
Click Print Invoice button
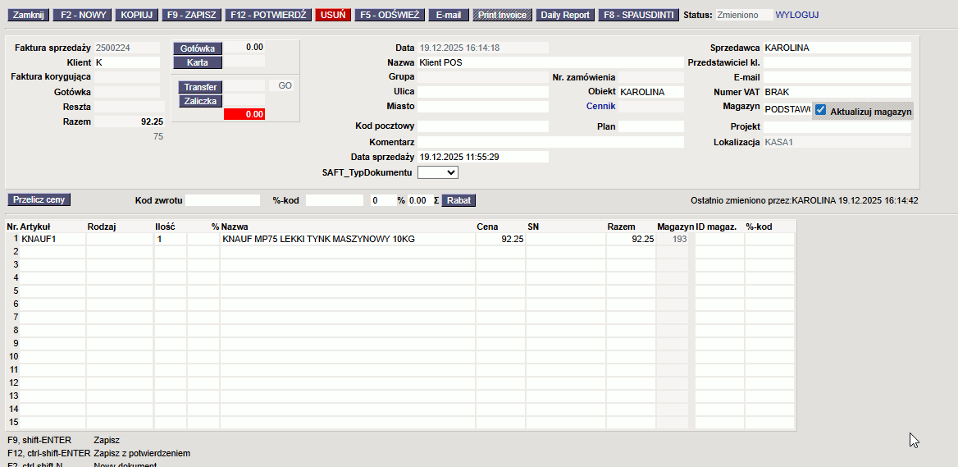click(x=502, y=15)
